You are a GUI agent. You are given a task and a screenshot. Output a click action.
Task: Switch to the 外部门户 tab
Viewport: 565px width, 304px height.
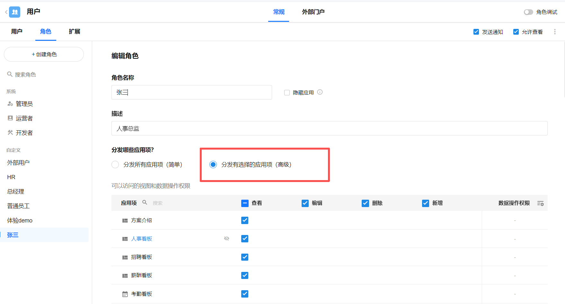pos(313,12)
